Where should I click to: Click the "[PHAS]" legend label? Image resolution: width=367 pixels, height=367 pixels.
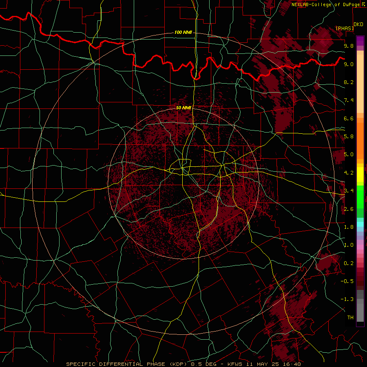pyautogui.click(x=345, y=28)
